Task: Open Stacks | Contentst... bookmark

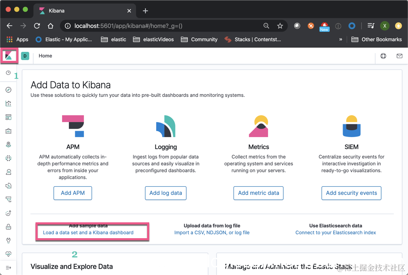Action: point(253,39)
